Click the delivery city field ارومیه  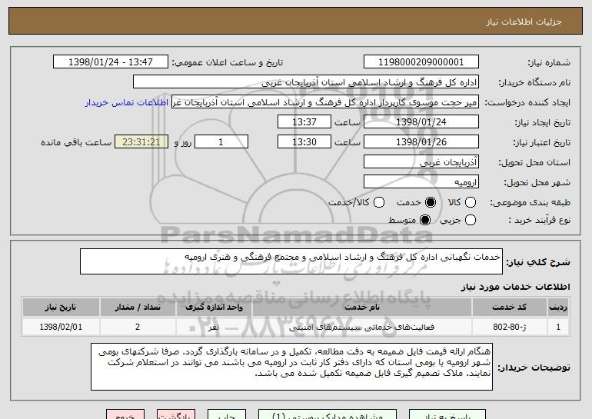coord(421,182)
